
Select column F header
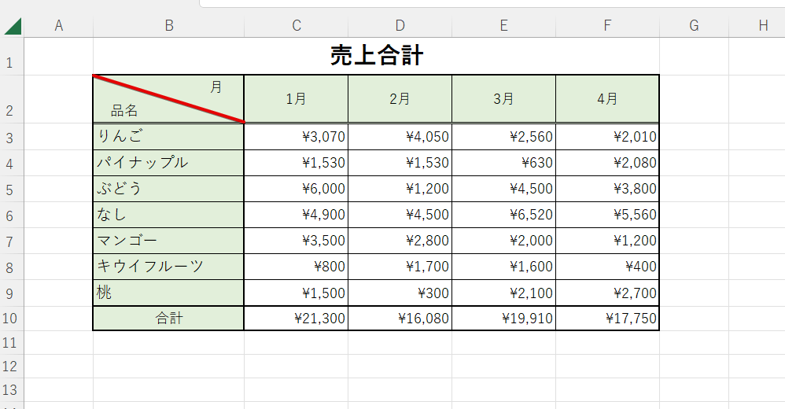click(607, 25)
